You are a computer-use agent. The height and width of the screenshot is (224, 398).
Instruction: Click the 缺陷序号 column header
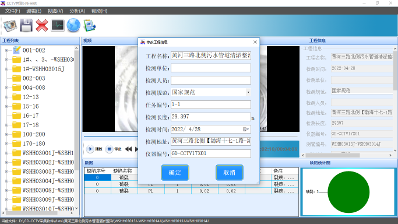pyautogui.click(x=97, y=171)
